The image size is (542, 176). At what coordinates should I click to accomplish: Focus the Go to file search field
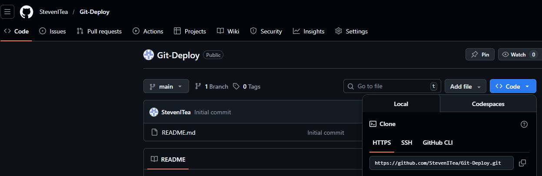[x=392, y=86]
